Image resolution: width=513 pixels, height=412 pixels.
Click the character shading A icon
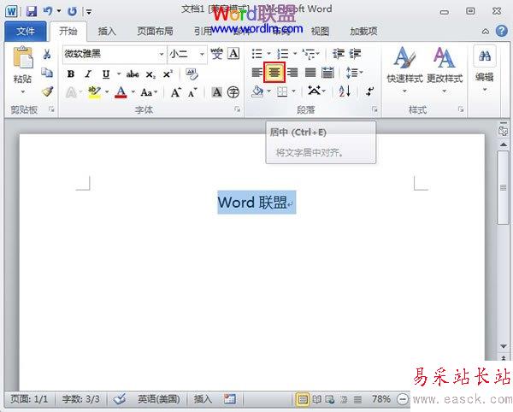216,92
